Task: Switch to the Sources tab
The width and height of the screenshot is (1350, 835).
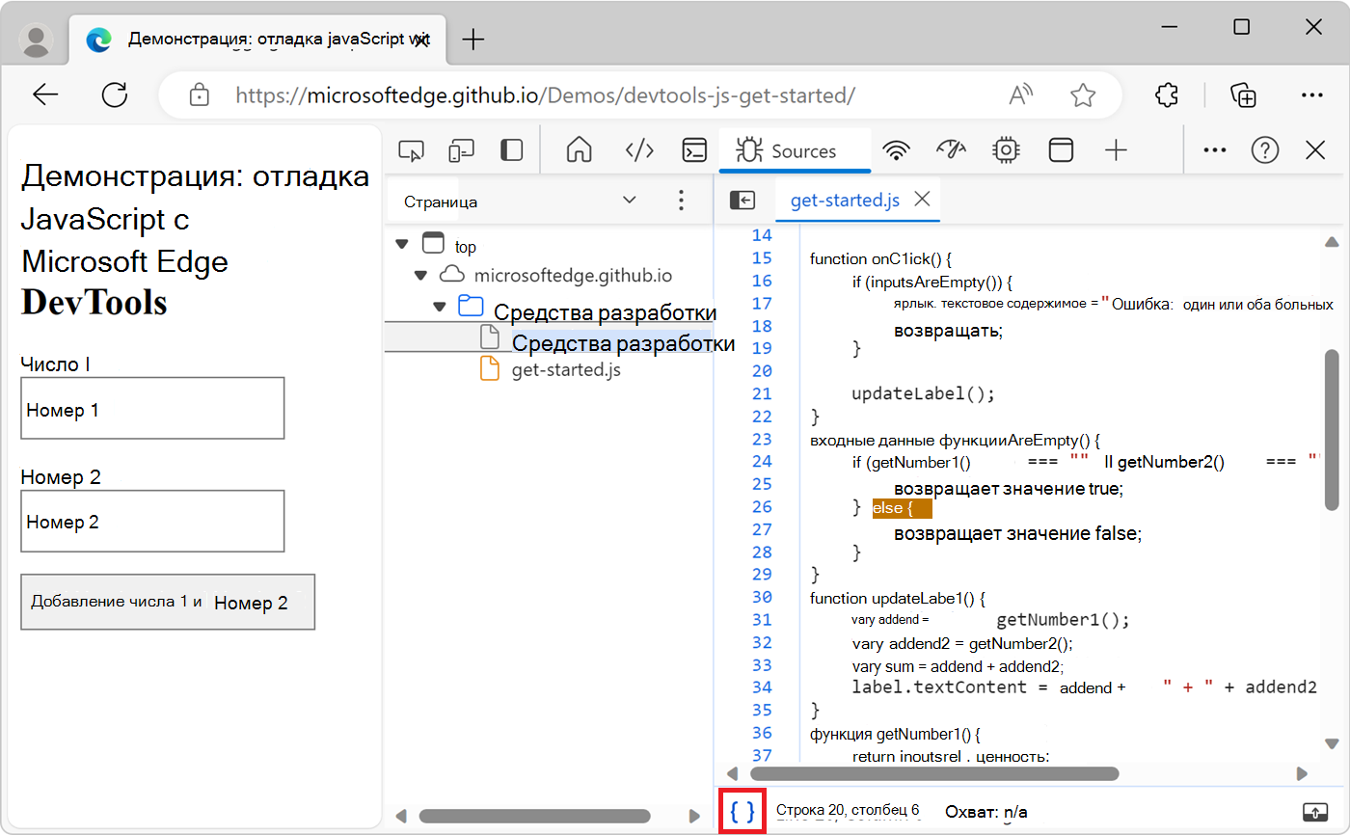Action: 795,151
